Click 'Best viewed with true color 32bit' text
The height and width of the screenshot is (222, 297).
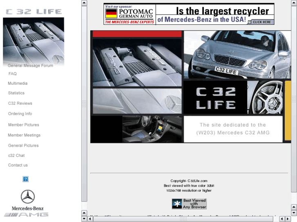[189, 186]
